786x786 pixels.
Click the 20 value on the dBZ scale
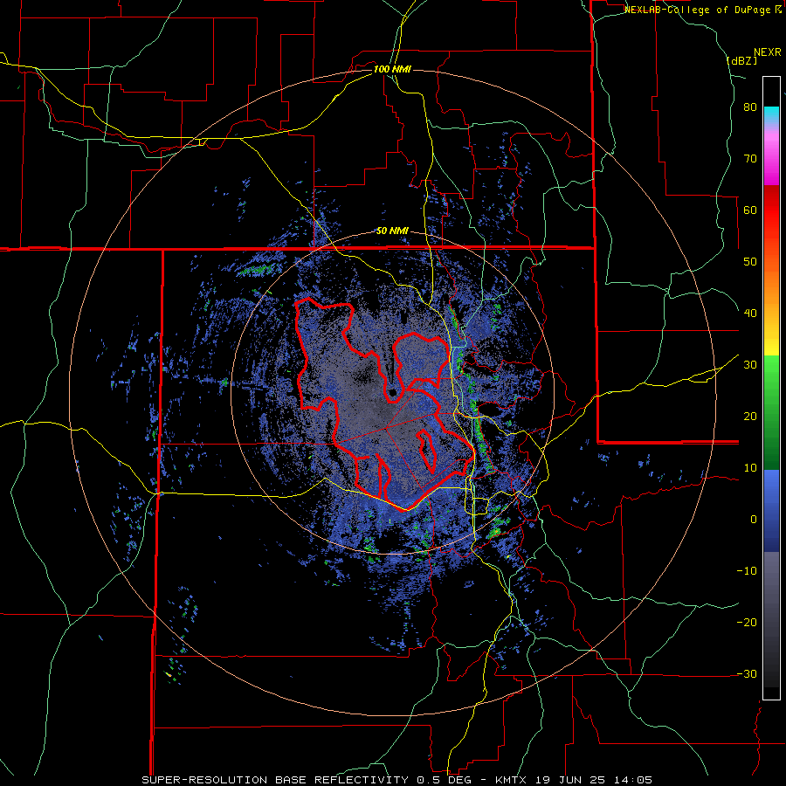tap(750, 416)
